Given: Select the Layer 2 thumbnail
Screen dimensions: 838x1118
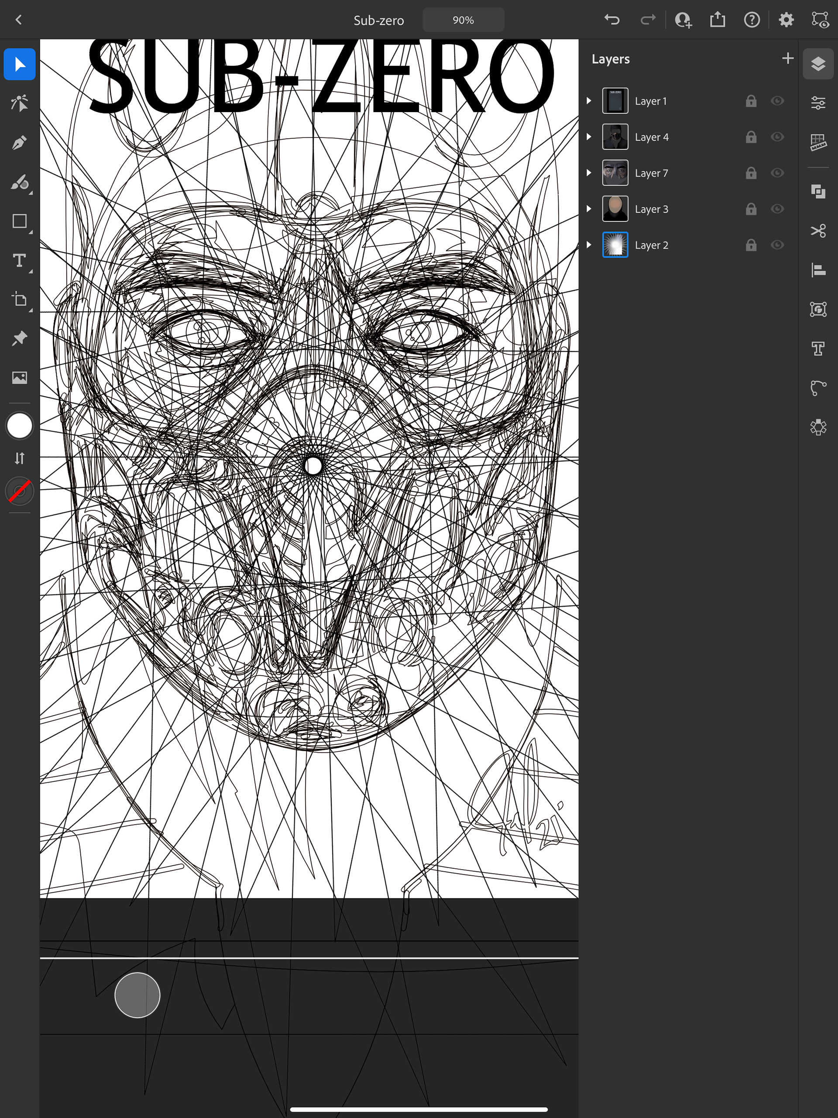Looking at the screenshot, I should 615,244.
